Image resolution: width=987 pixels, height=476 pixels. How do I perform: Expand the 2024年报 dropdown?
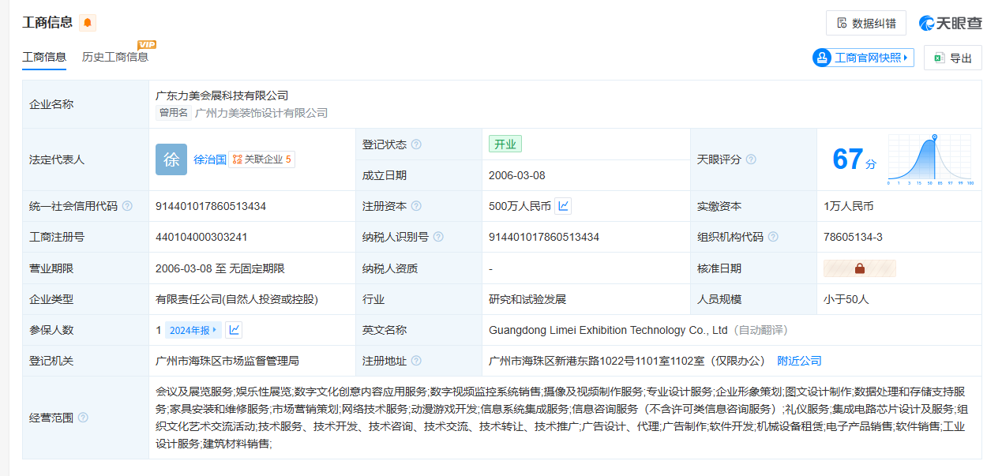[193, 330]
